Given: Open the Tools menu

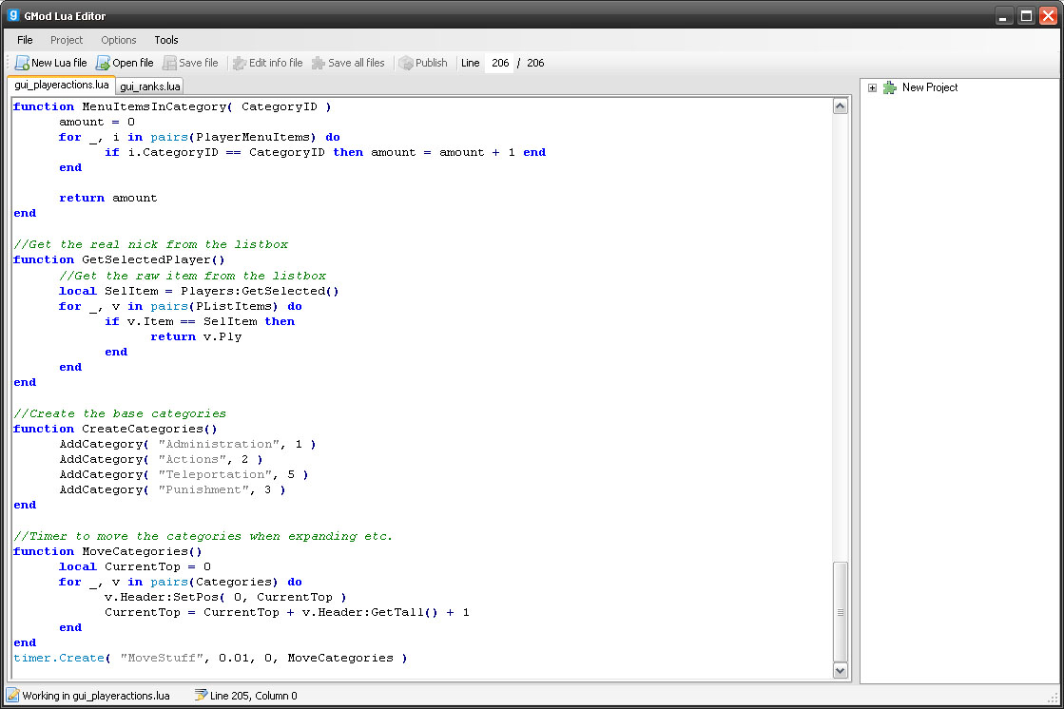Looking at the screenshot, I should (166, 40).
